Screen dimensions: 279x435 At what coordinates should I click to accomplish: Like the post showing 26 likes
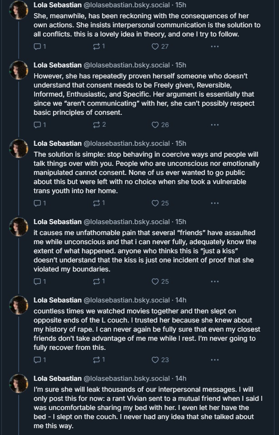pyautogui.click(x=155, y=124)
